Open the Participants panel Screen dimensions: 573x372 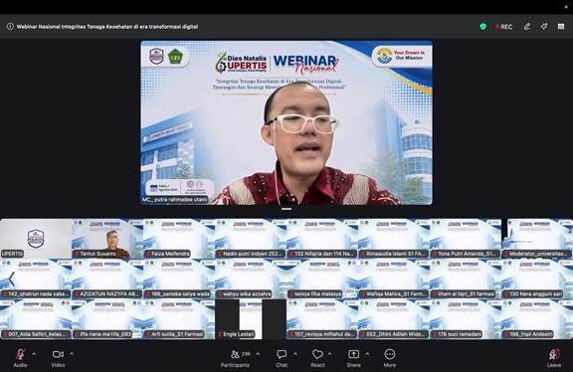(x=236, y=358)
